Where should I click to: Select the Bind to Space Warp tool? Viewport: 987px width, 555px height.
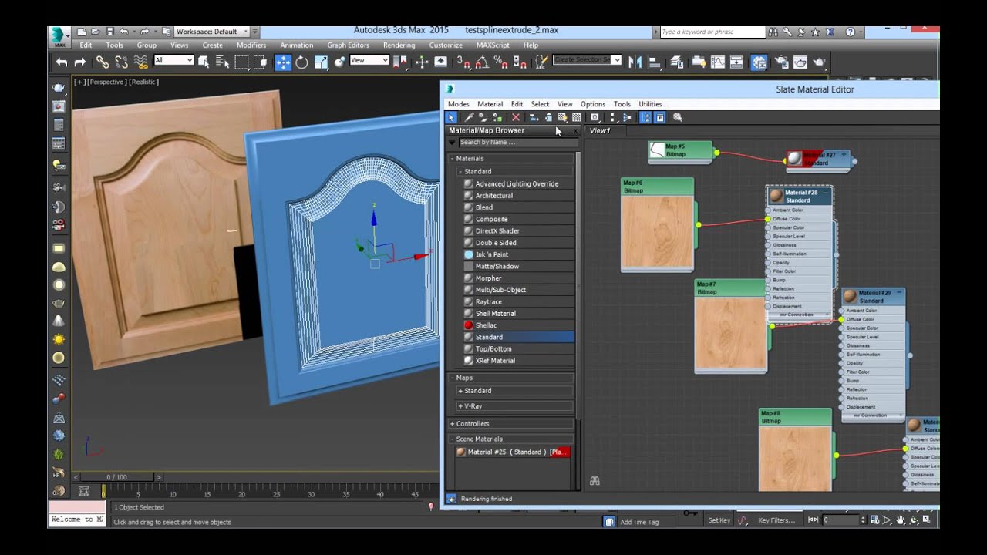point(141,62)
